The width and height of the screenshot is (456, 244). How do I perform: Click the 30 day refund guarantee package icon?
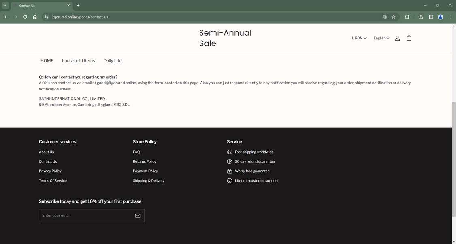(230, 161)
